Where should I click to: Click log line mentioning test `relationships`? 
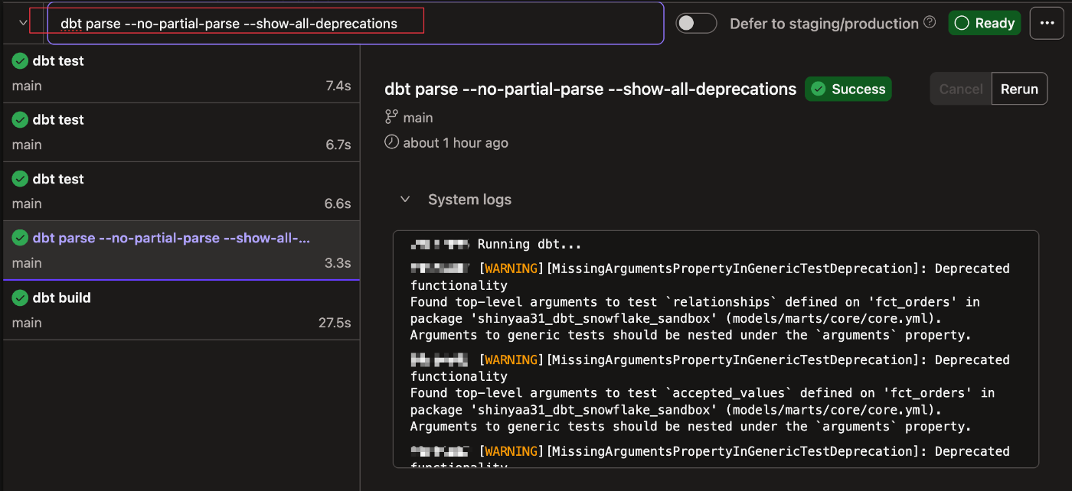point(695,302)
